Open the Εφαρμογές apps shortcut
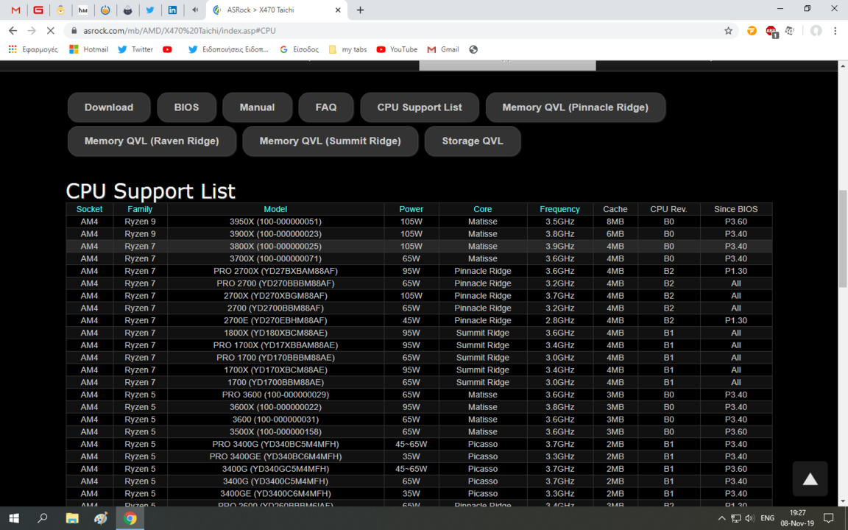The width and height of the screenshot is (848, 530). pos(33,49)
